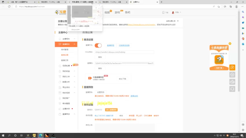246x138 pixels.
Task: Click the add to favorites star icon
Action: pyautogui.click(x=219, y=6)
